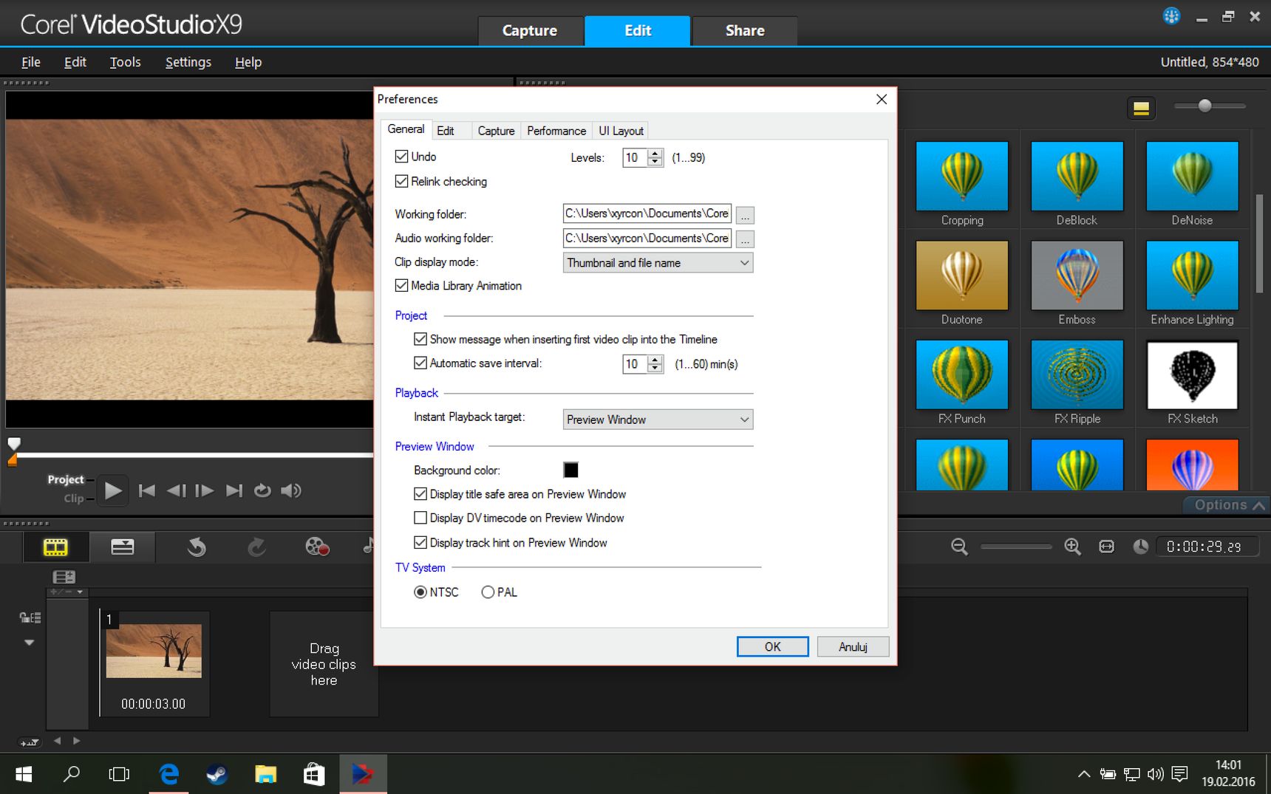Jump to the end of the clip
Screen dimensions: 1271x794
[x=234, y=490]
